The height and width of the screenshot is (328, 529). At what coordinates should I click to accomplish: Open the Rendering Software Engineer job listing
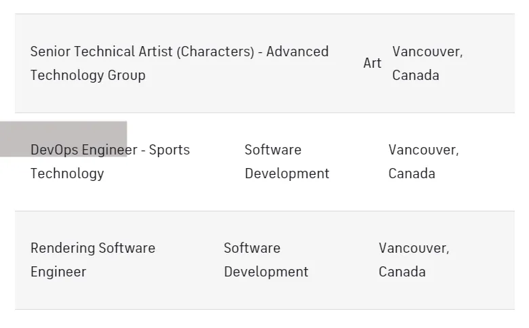pyautogui.click(x=93, y=260)
